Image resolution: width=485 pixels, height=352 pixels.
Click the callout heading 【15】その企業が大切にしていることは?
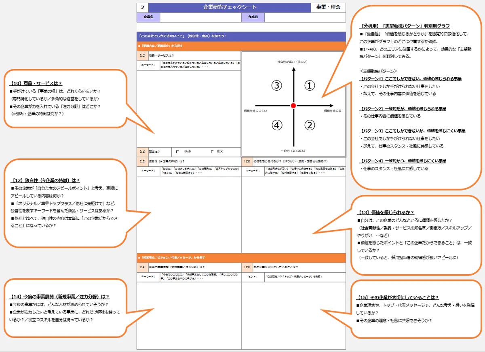click(x=398, y=297)
